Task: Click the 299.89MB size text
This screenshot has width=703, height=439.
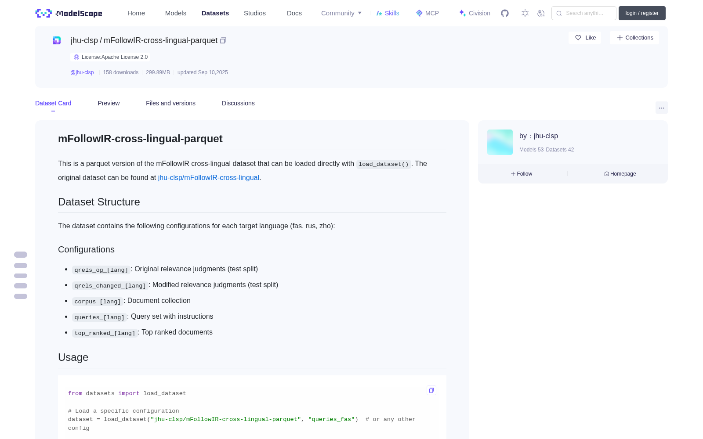Action: click(158, 72)
